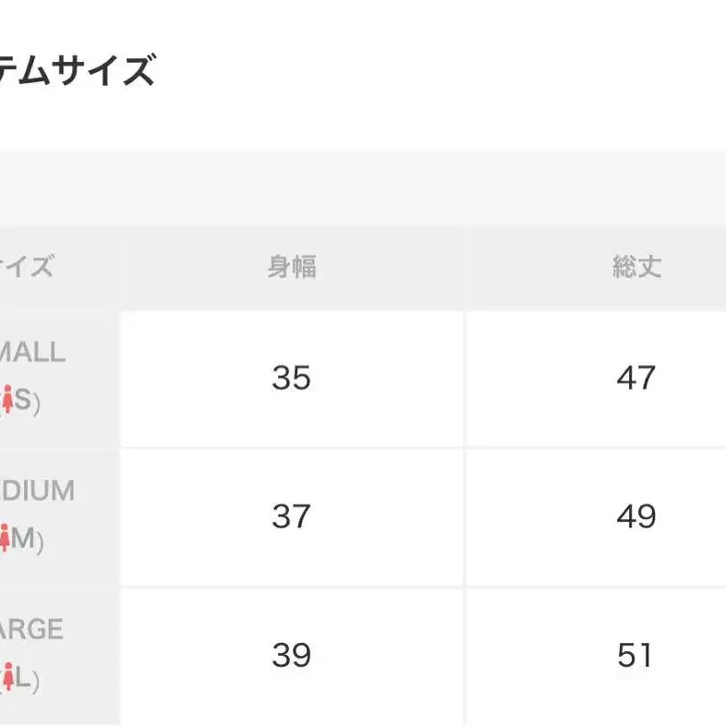Select the 37 body width cell
The width and height of the screenshot is (726, 726).
point(292,517)
